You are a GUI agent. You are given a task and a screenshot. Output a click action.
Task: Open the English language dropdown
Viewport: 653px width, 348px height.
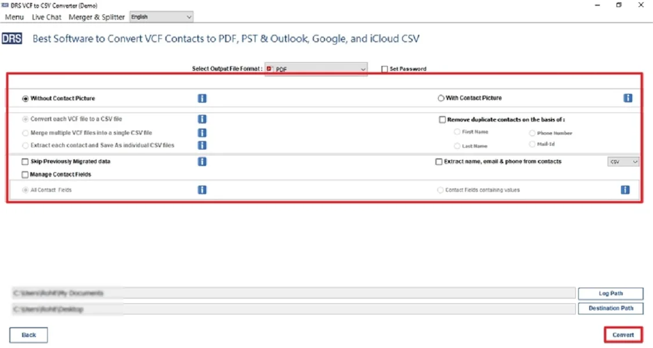click(x=161, y=17)
